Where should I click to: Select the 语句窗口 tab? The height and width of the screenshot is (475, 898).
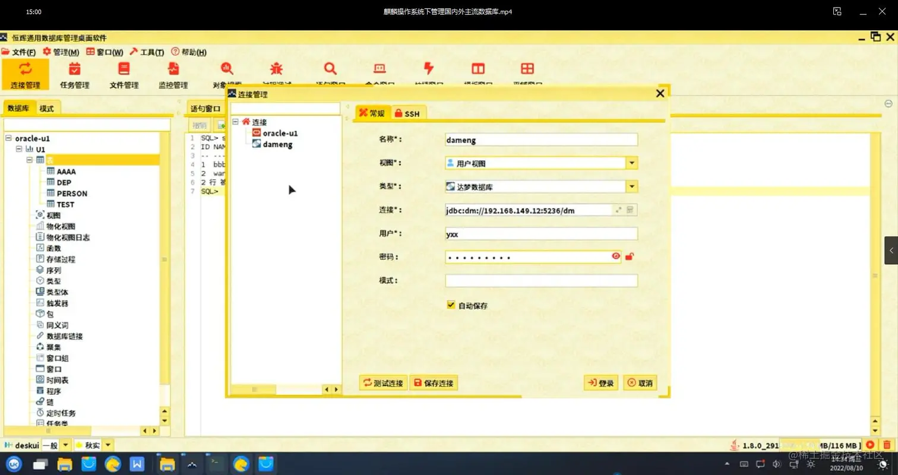pos(205,109)
